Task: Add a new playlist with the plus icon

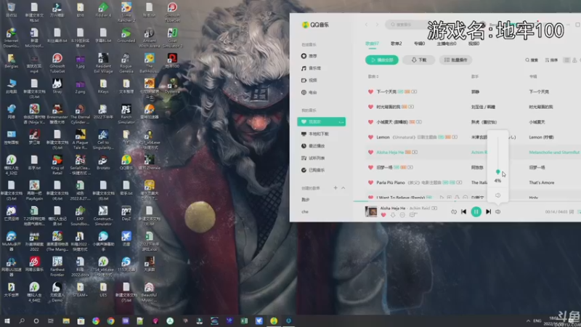Action: 336,188
